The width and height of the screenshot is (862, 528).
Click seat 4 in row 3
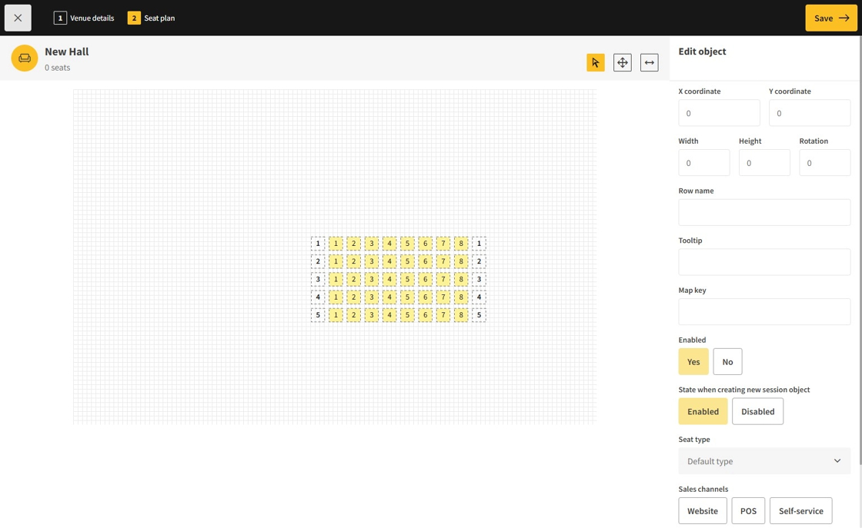click(x=389, y=279)
